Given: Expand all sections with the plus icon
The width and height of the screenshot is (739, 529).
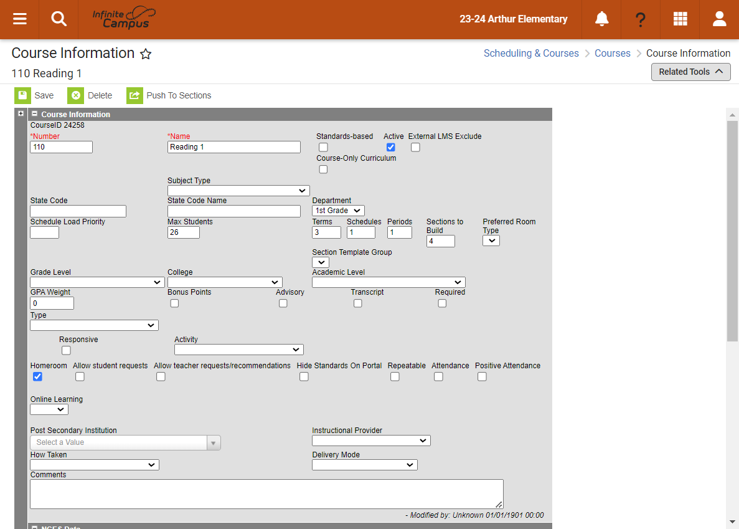Looking at the screenshot, I should 21,113.
